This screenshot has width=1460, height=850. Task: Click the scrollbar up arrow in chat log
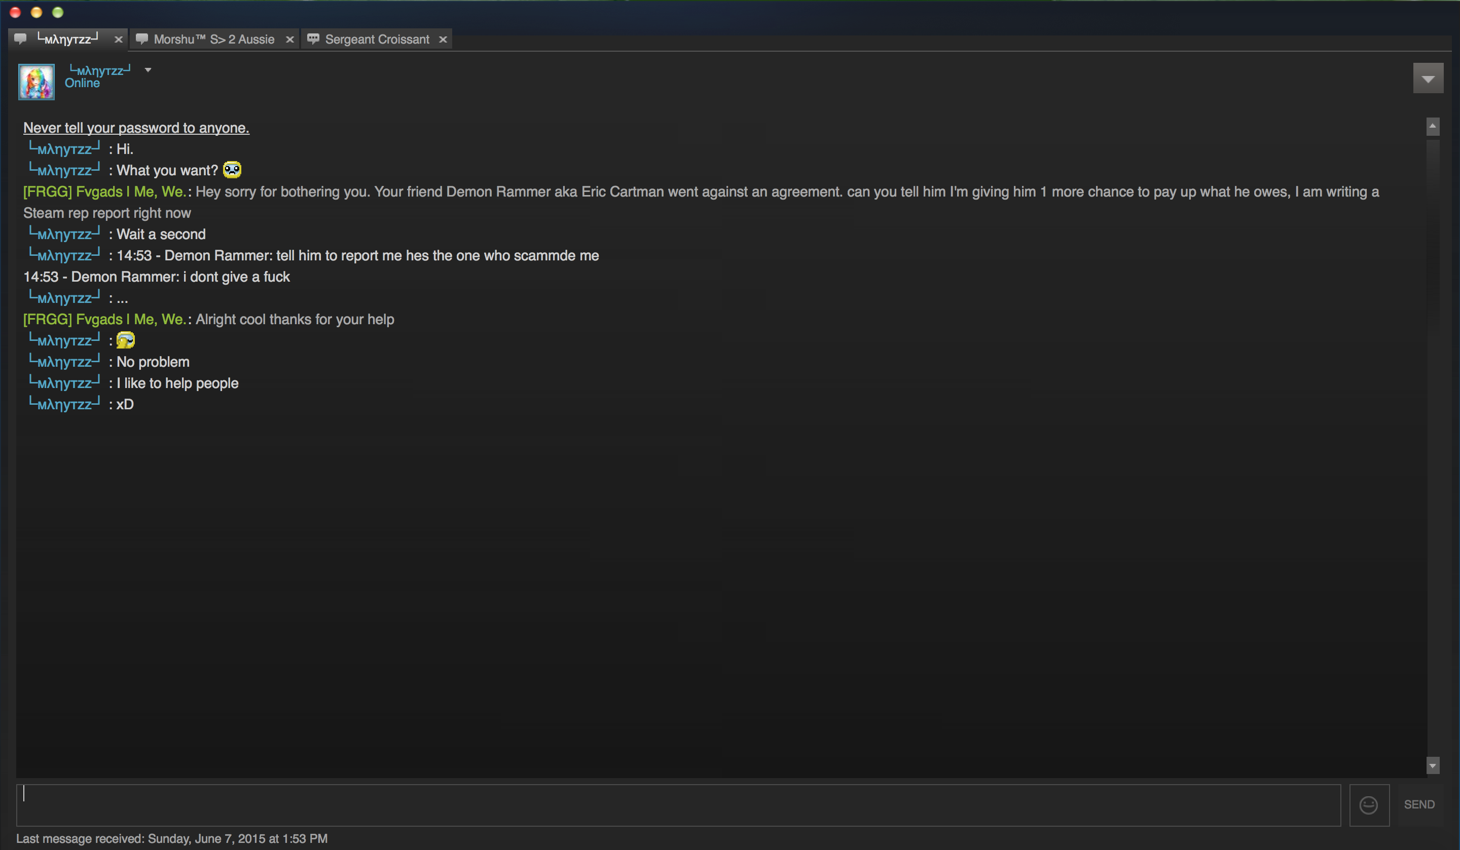click(1432, 126)
